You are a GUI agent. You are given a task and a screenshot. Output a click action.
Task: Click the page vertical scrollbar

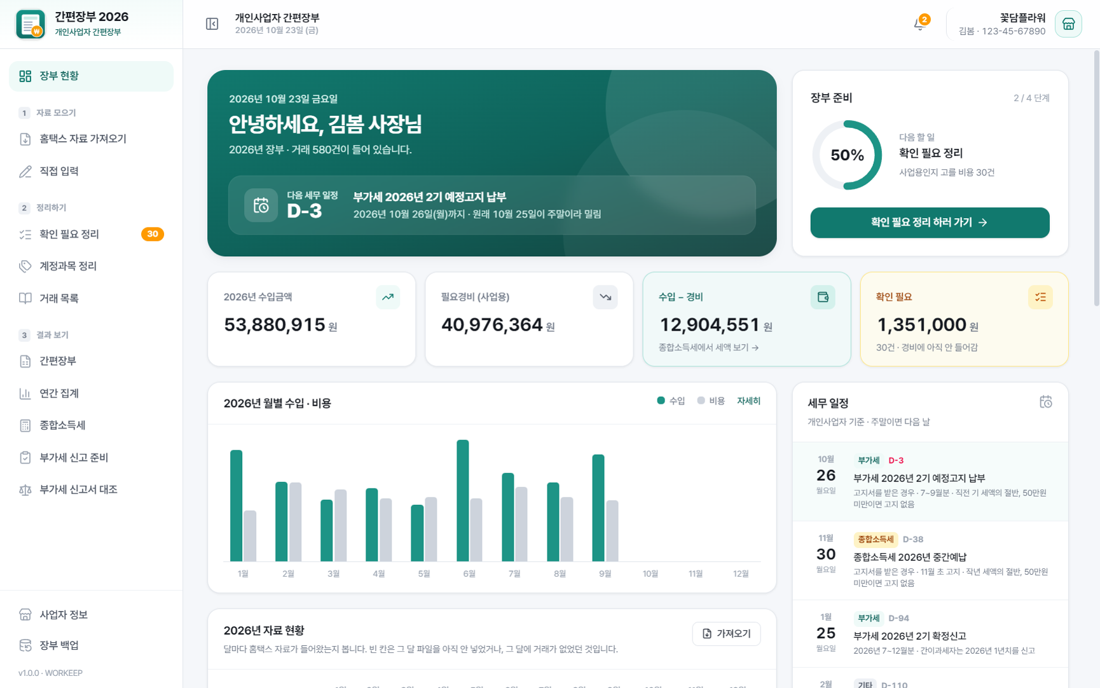point(1096,178)
